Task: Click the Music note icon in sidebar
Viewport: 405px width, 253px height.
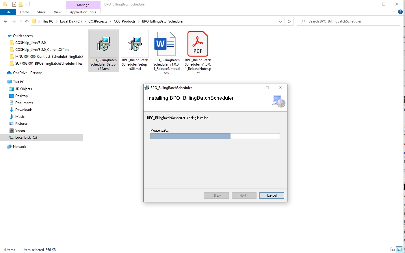Action: click(x=12, y=117)
